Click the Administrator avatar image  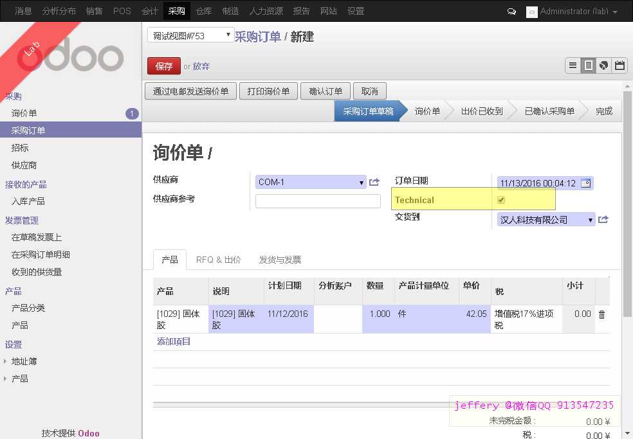[531, 12]
